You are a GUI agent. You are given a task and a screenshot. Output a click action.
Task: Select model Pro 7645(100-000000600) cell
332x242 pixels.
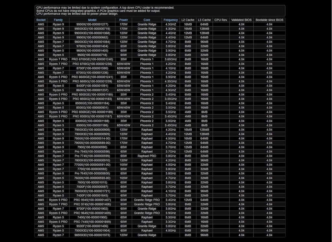(92, 173)
